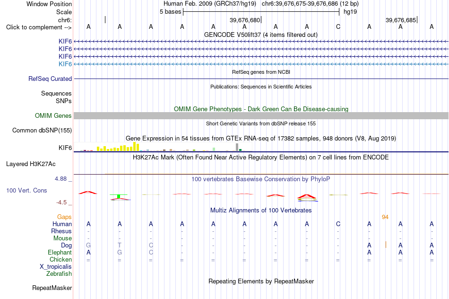Select the 'Chicken' alignment row label
This screenshot has width=449, height=299.
coord(60,259)
